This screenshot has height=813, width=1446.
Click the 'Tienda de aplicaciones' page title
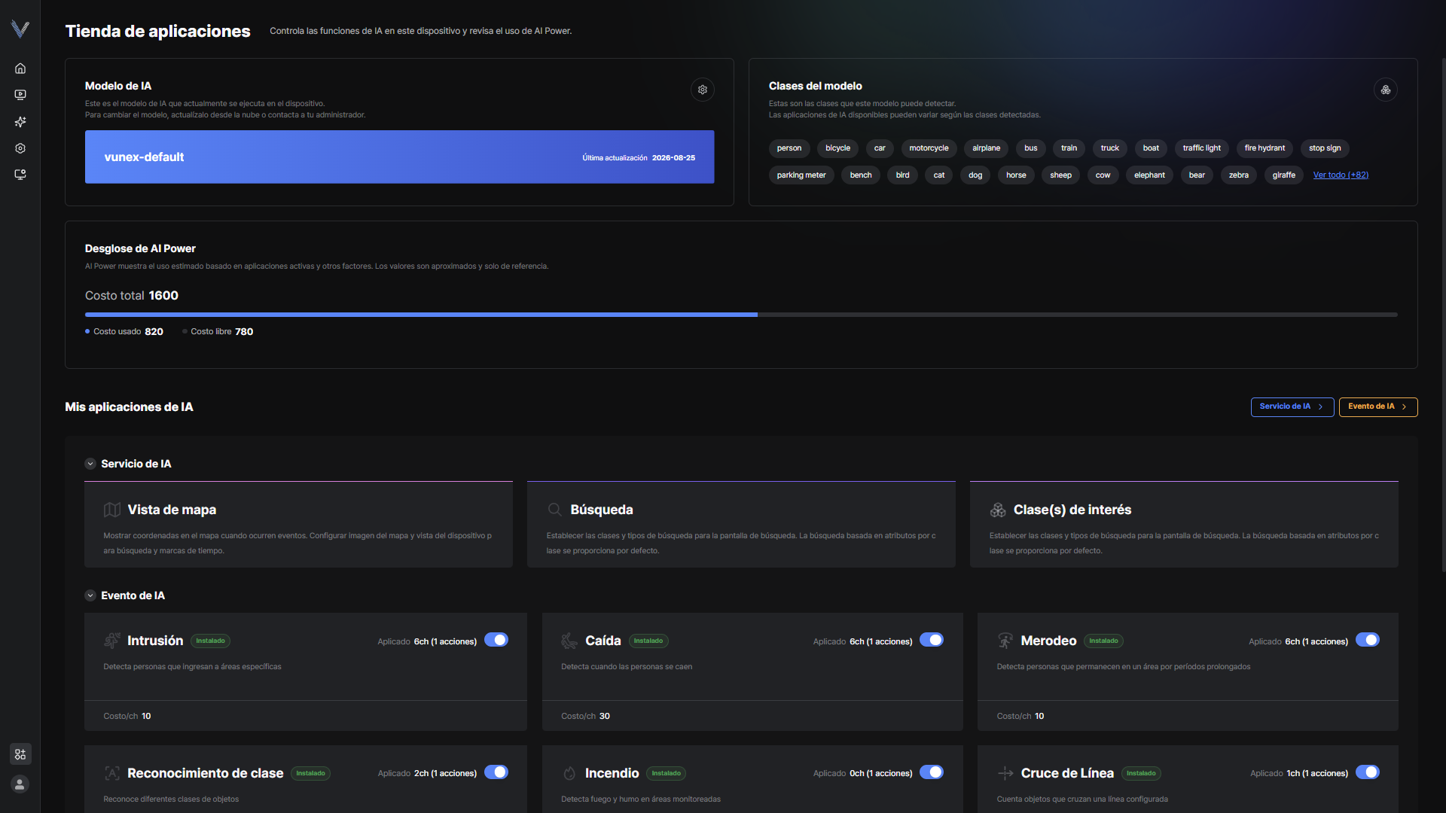click(158, 31)
